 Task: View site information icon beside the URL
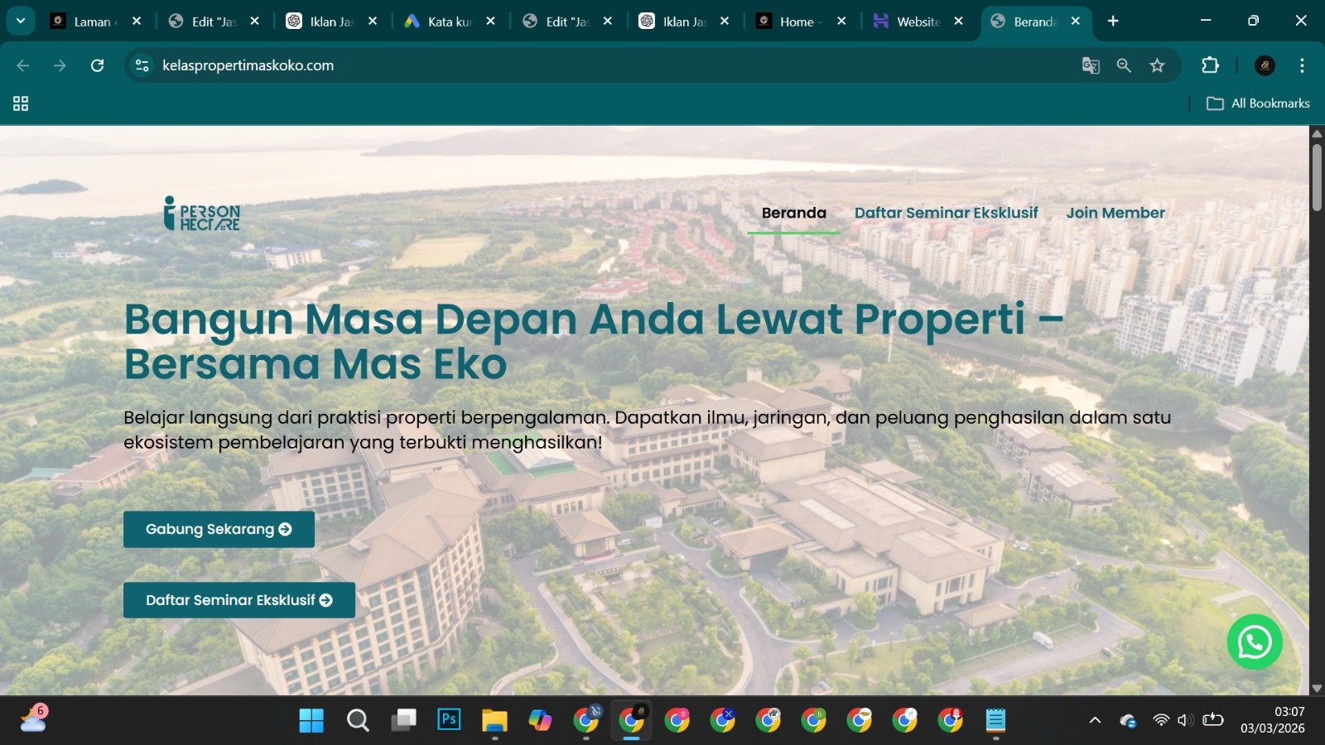tap(142, 65)
